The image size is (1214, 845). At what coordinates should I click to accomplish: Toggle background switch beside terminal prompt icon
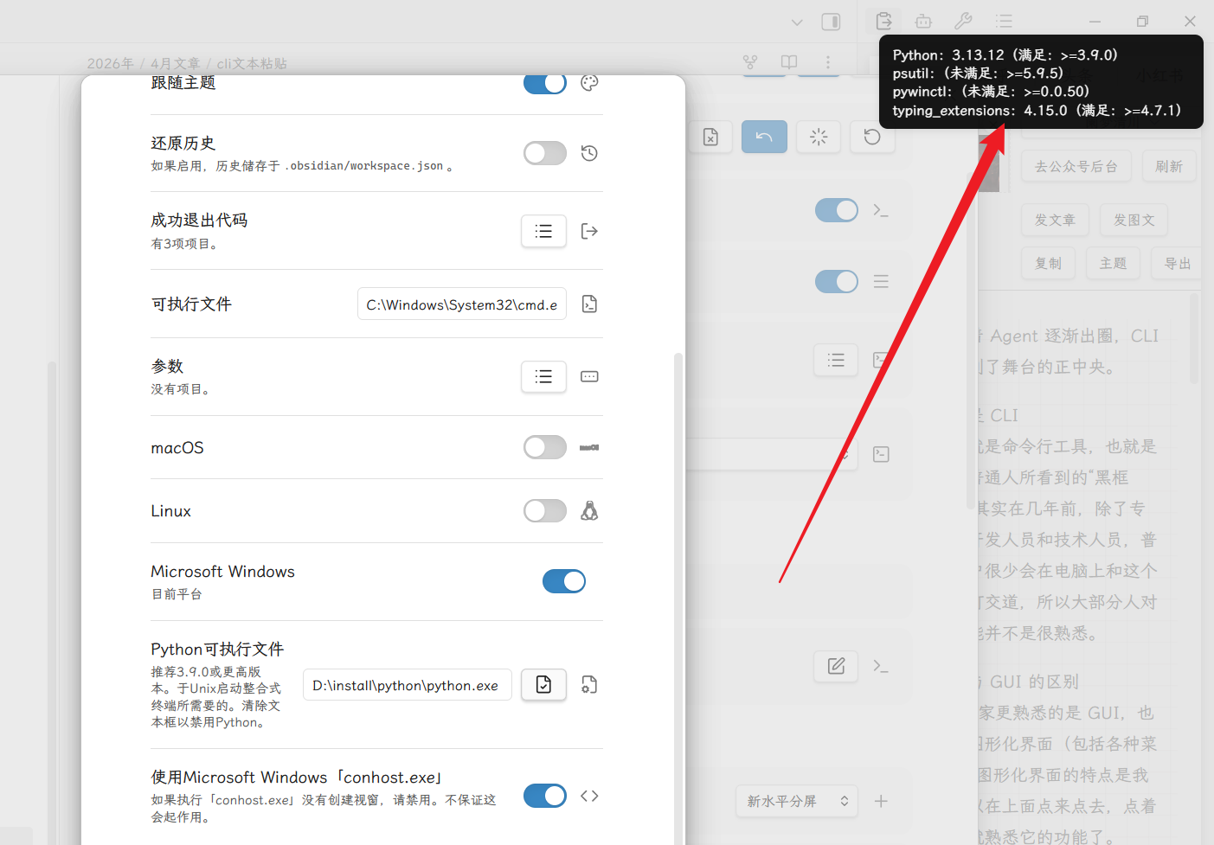(x=837, y=210)
